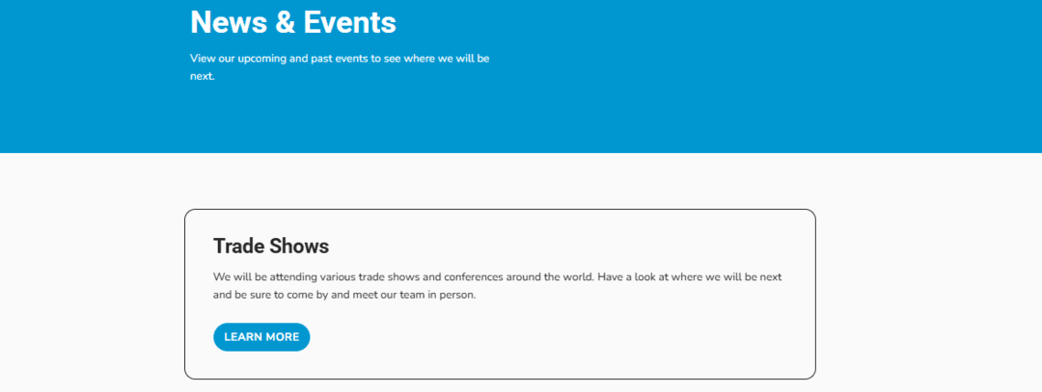The height and width of the screenshot is (392, 1042).
Task: Click the word 'next.' ending the banner subtitle
Action: point(202,76)
